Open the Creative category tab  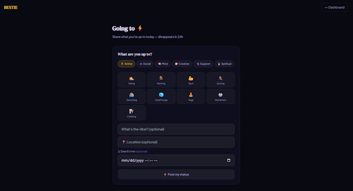coord(182,64)
